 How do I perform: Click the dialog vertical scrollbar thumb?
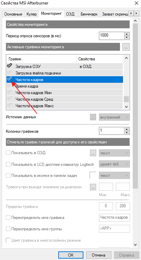click(x=135, y=106)
